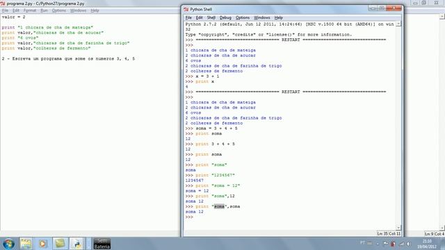
Task: Minimize the Python Shell window
Action: pyautogui.click(x=373, y=8)
